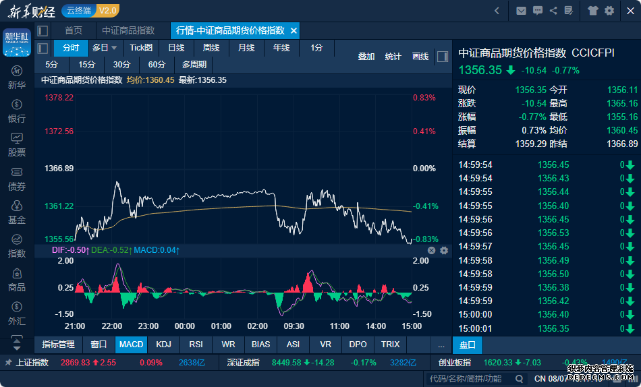
Task: Switch to the 中证商品指数 tab
Action: (x=128, y=30)
